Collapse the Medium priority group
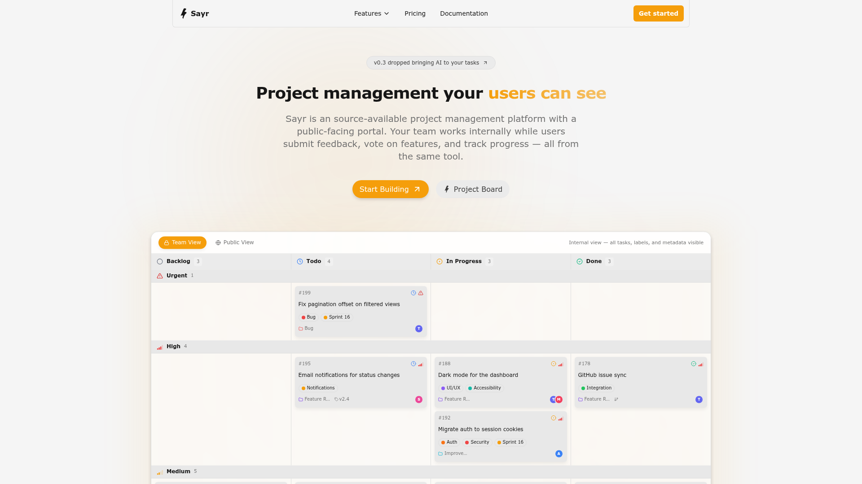 [x=431, y=471]
